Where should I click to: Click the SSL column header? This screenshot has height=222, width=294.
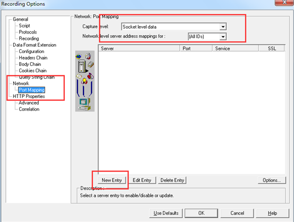point(272,48)
